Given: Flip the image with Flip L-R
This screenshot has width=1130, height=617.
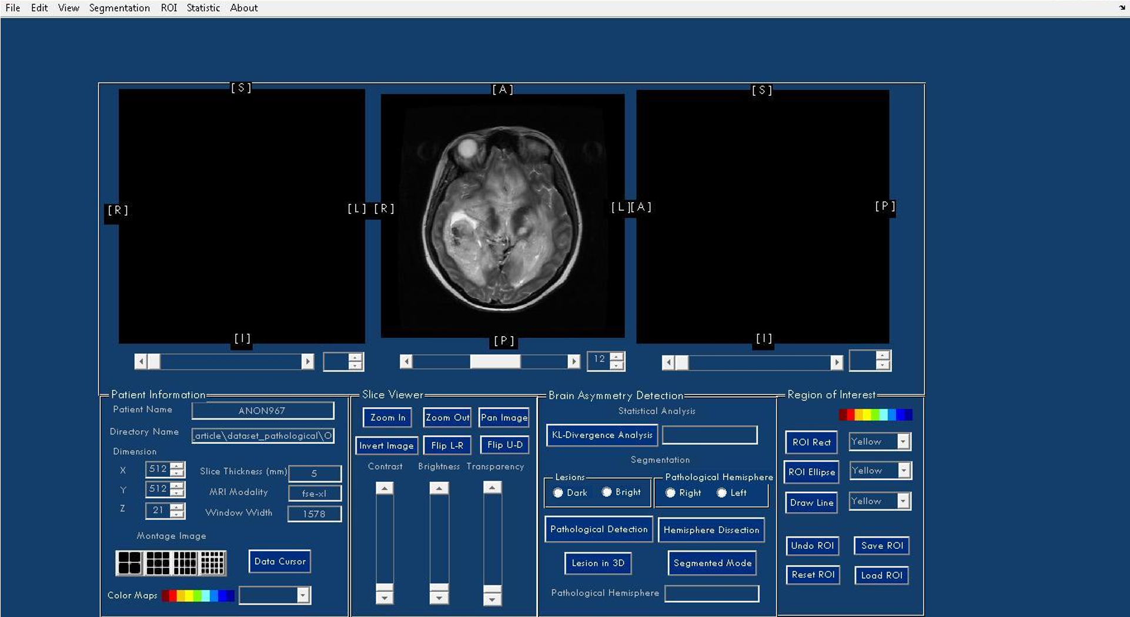Looking at the screenshot, I should (447, 445).
